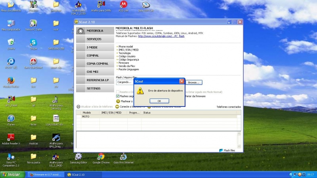317x178 pixels.
Task: Open Sony PC Companion 2.1 shortcut
Action: pos(11,160)
